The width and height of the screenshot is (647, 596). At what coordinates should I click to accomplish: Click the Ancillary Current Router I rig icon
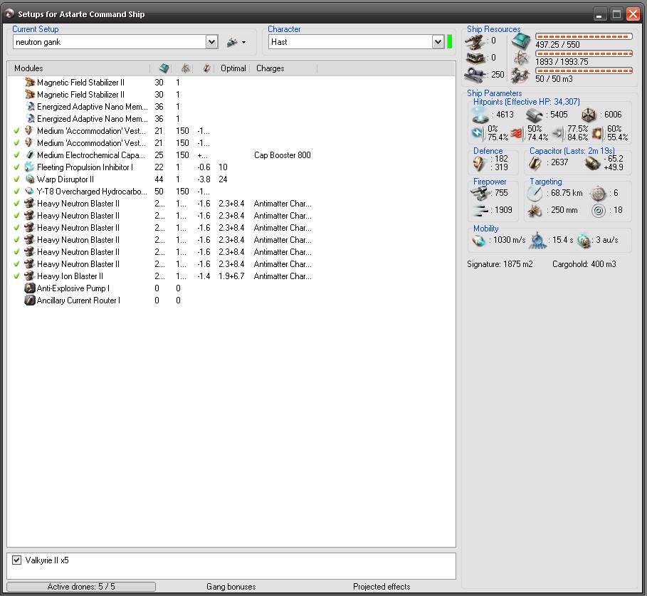pyautogui.click(x=29, y=300)
